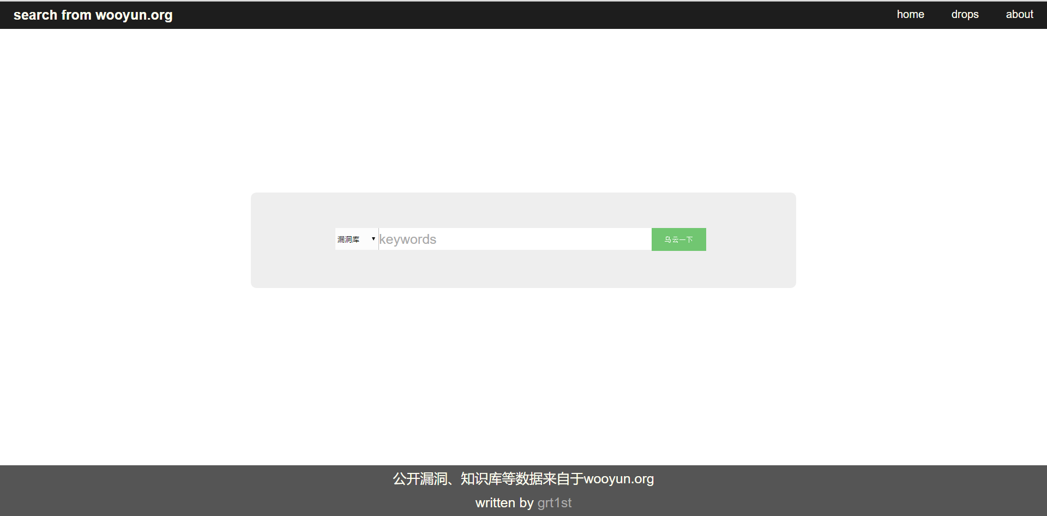Click the keywords placeholder text

pyautogui.click(x=408, y=239)
